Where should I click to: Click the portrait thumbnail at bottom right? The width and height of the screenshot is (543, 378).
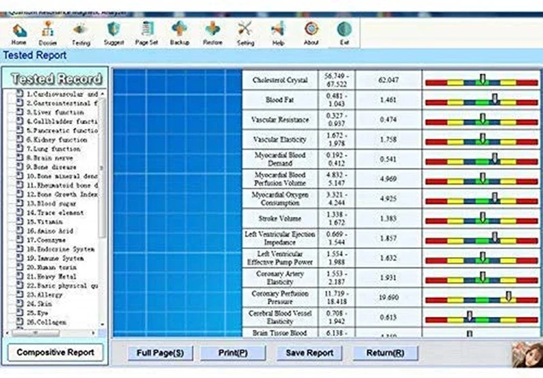point(527,355)
